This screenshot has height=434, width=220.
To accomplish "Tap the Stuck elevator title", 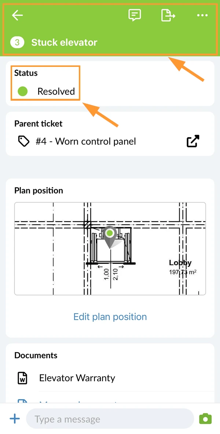I will 64,43.
